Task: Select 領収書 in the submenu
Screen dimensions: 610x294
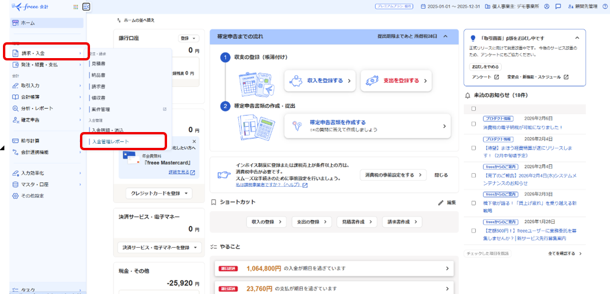Action: click(x=98, y=98)
